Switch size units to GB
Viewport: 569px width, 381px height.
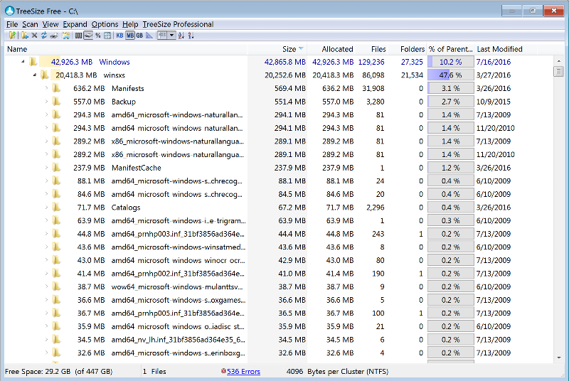pyautogui.click(x=139, y=35)
